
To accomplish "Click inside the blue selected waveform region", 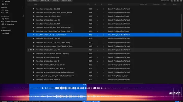I will [x=58, y=92].
